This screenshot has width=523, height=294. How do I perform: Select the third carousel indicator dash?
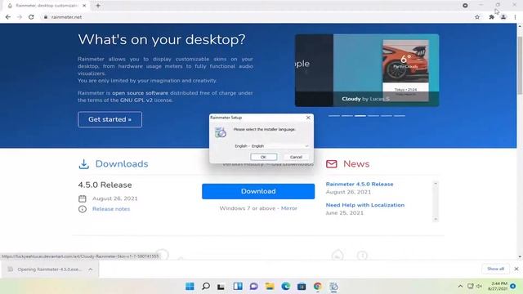click(x=360, y=116)
